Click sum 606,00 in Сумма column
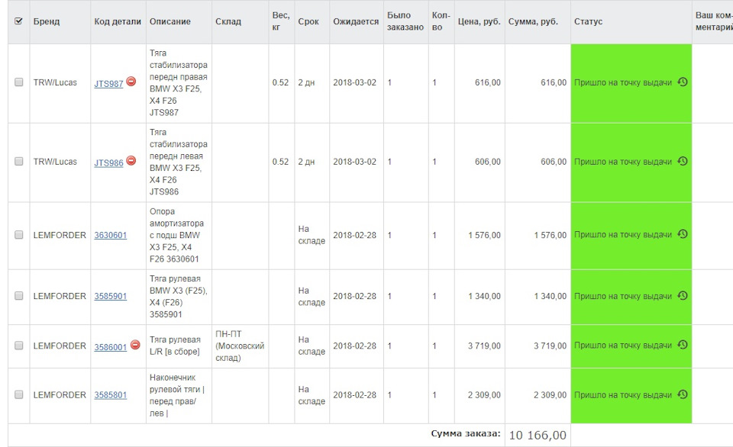This screenshot has height=447, width=733. (554, 162)
